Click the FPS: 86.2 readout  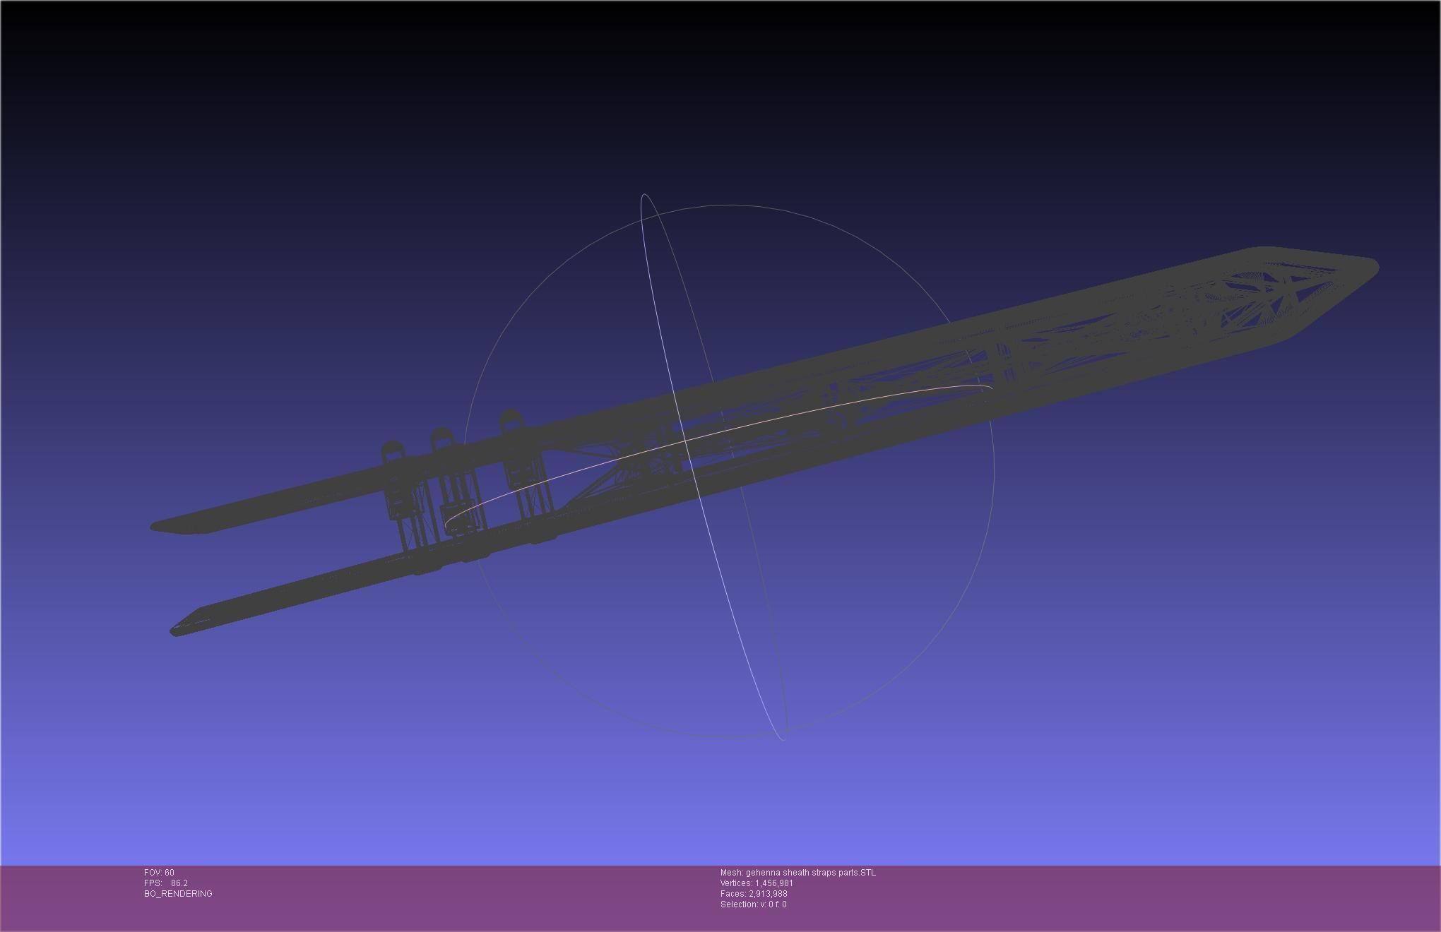(166, 883)
